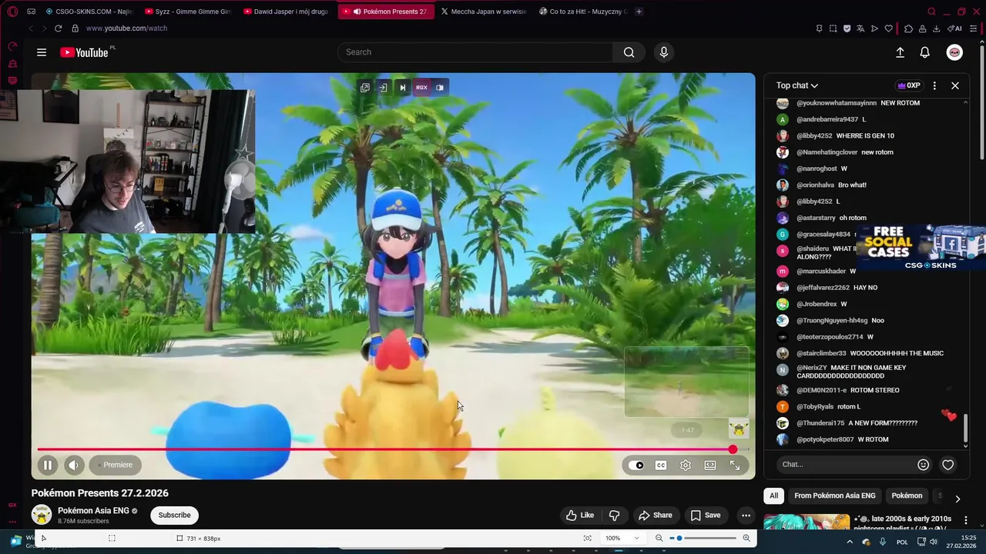Image resolution: width=986 pixels, height=554 pixels.
Task: Open the player settings gear
Action: point(686,465)
